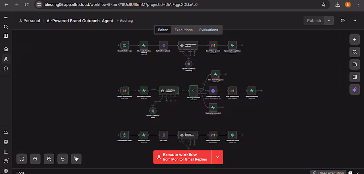The width and height of the screenshot is (364, 174).
Task: Select the Send Follow-up Email Gmail node
Action: (213, 45)
